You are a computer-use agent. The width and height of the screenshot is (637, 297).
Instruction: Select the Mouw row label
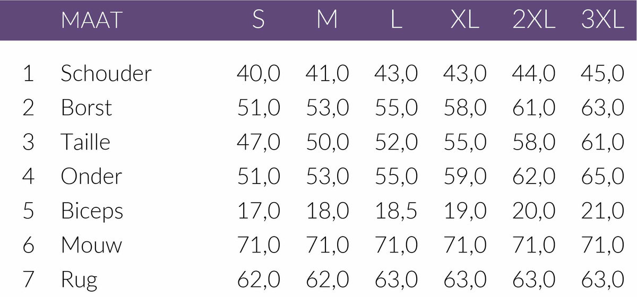[91, 245]
